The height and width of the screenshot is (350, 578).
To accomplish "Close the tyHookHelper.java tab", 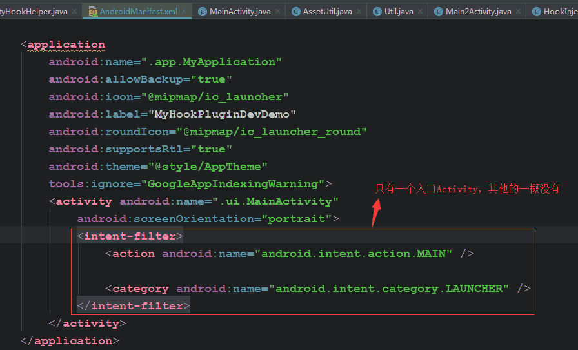I will (74, 12).
